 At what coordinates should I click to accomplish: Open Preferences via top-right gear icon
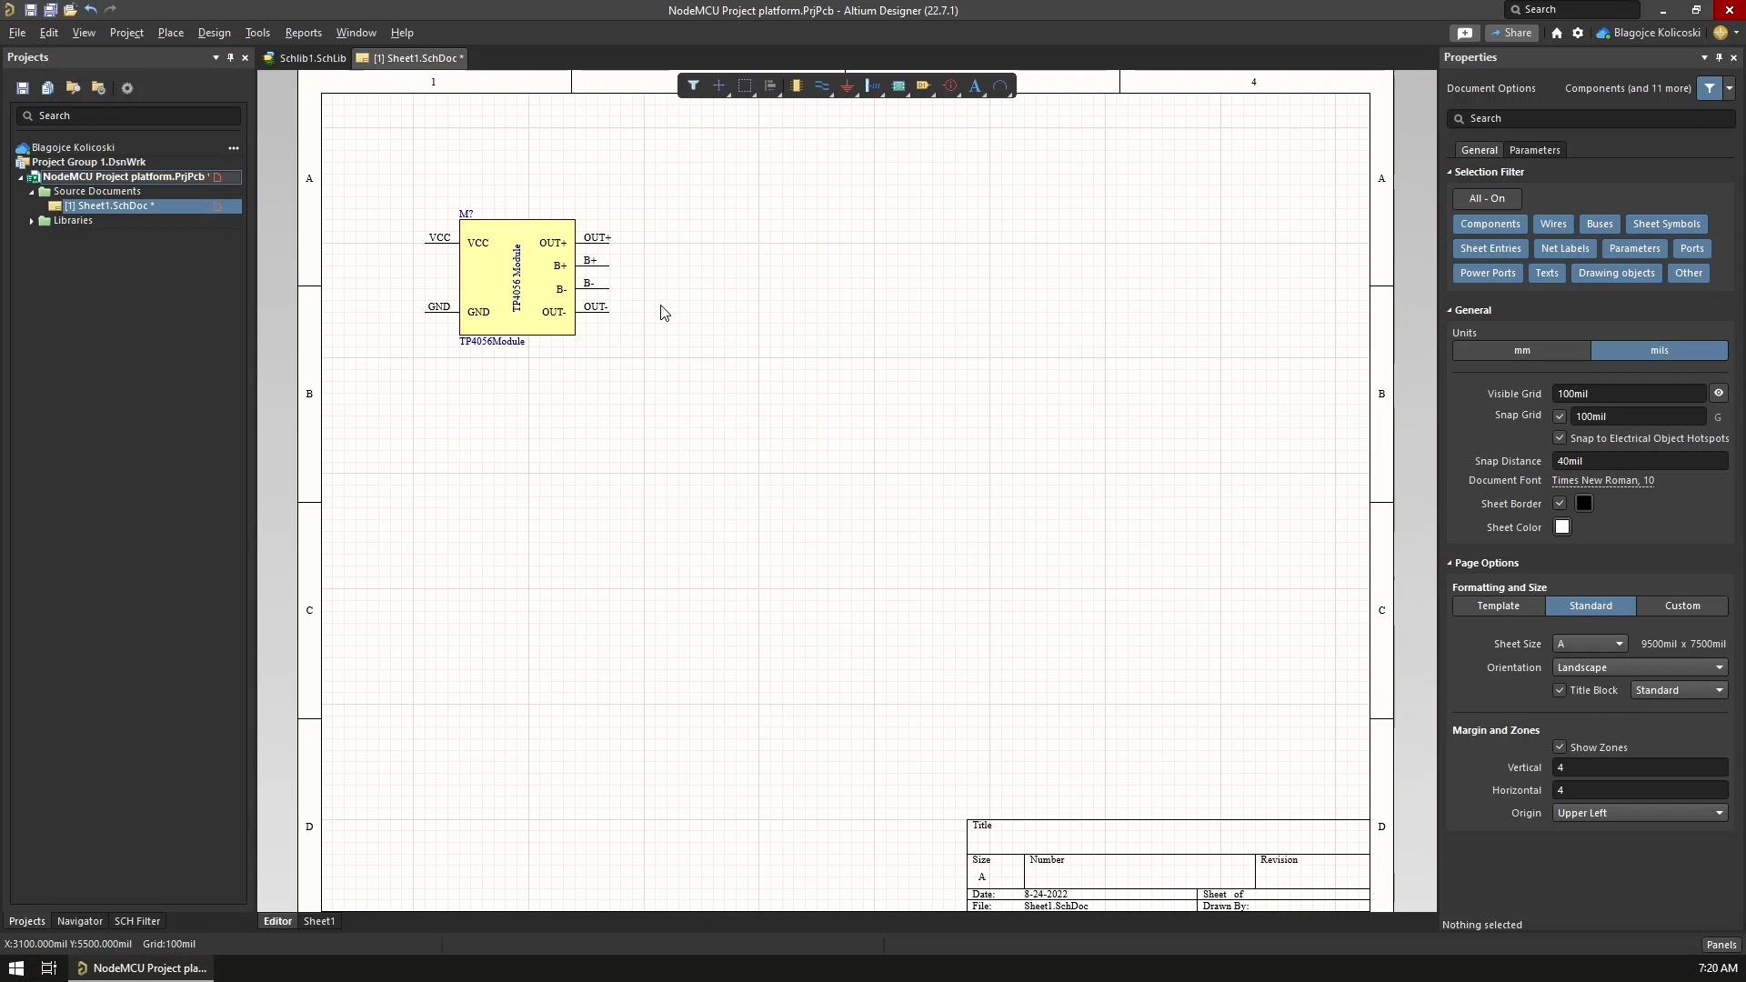[x=1578, y=33]
